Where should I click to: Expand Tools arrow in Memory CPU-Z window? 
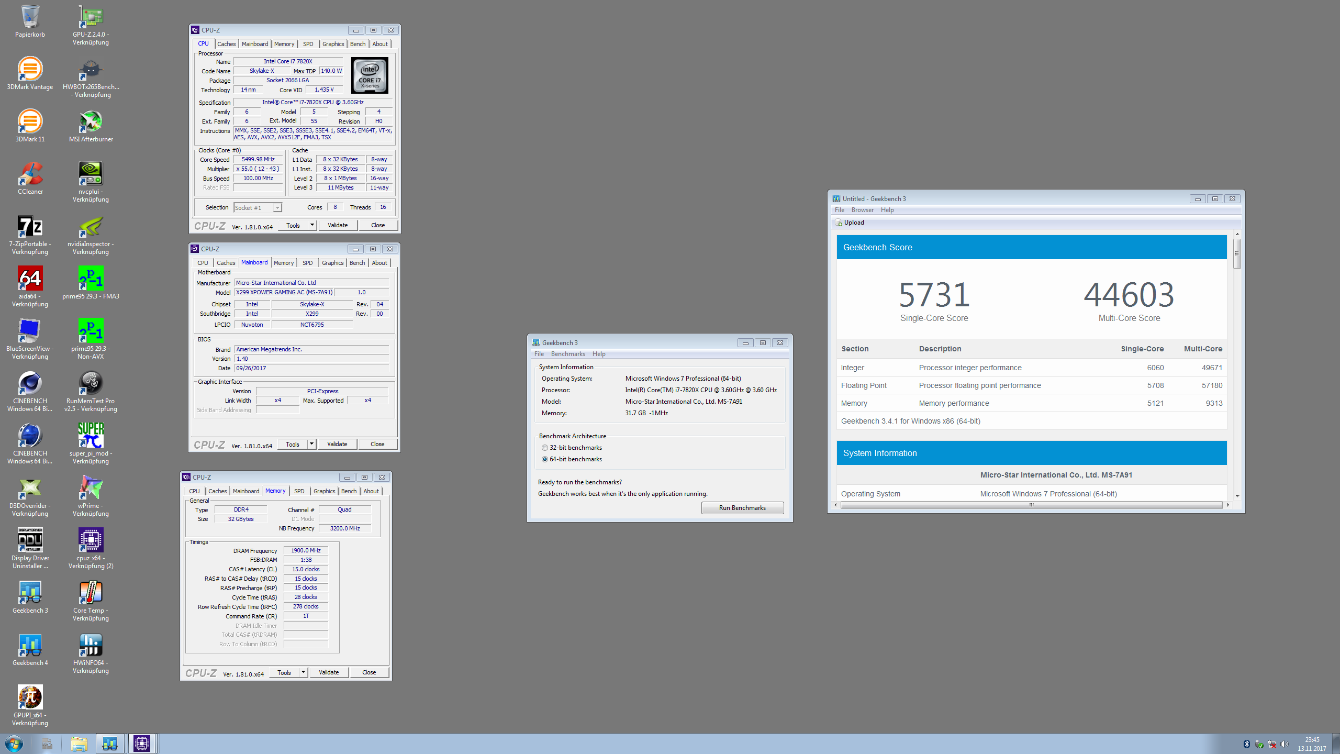point(303,672)
